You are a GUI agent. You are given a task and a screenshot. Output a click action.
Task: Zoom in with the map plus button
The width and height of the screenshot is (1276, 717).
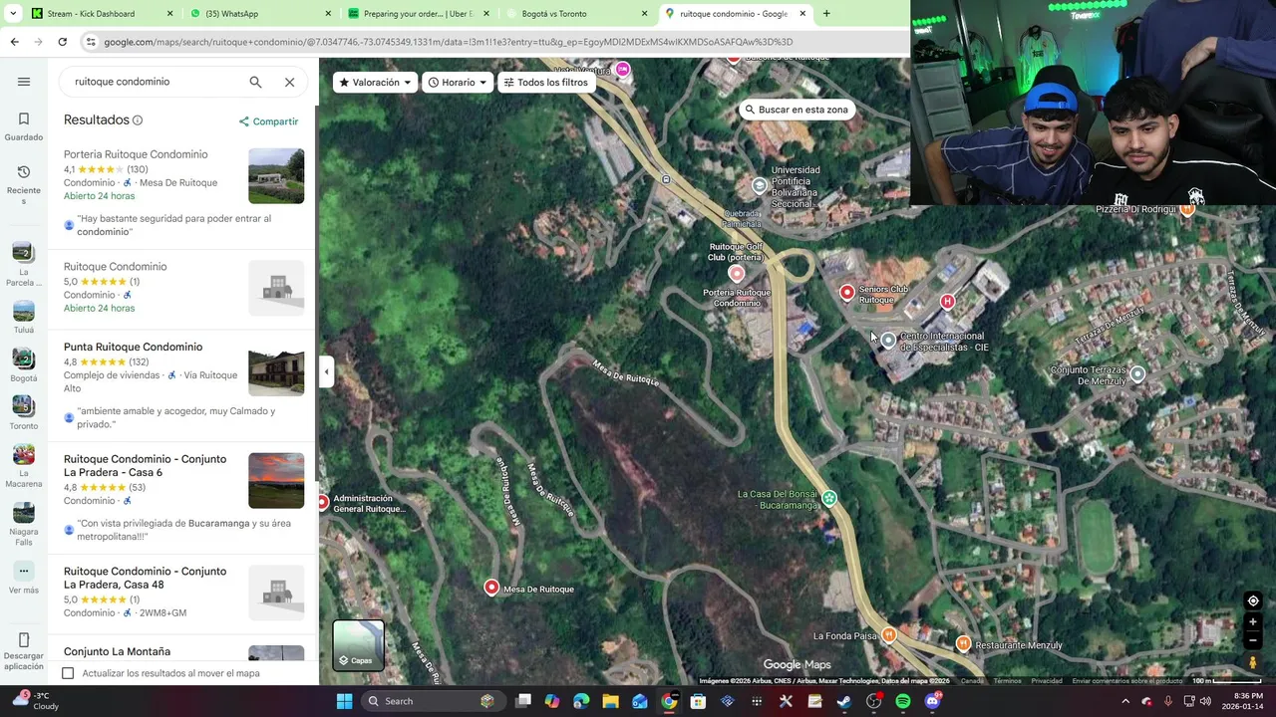click(x=1253, y=622)
